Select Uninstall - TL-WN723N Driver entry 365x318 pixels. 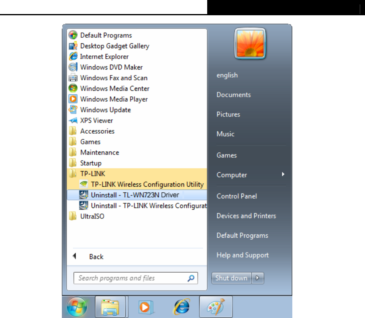coord(137,195)
